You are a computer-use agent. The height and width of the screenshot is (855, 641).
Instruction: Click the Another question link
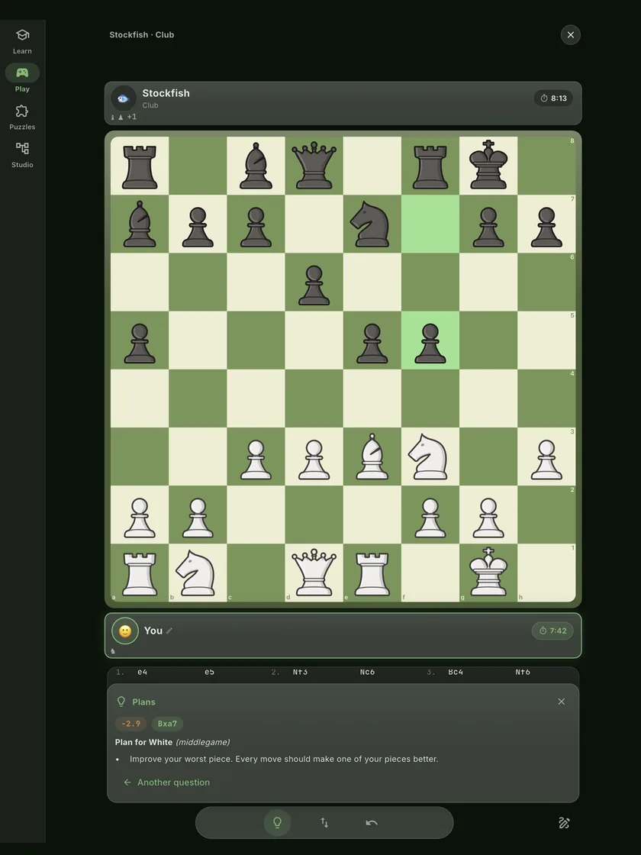point(167,782)
